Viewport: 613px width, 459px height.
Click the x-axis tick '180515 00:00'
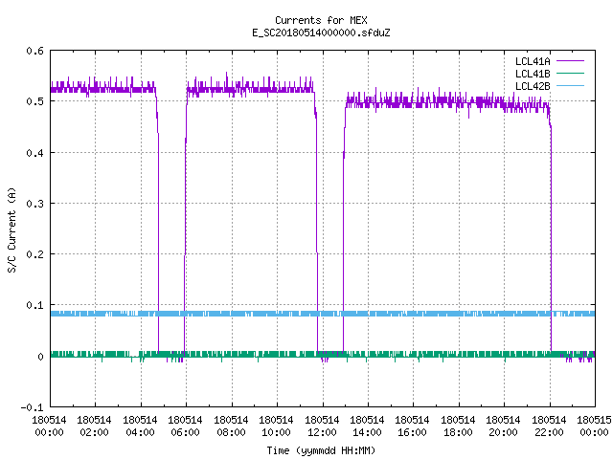594,426
